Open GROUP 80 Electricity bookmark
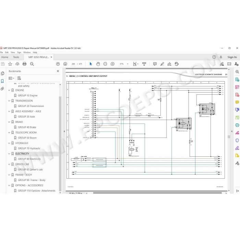The height and width of the screenshot is (240, 240). pos(29,159)
